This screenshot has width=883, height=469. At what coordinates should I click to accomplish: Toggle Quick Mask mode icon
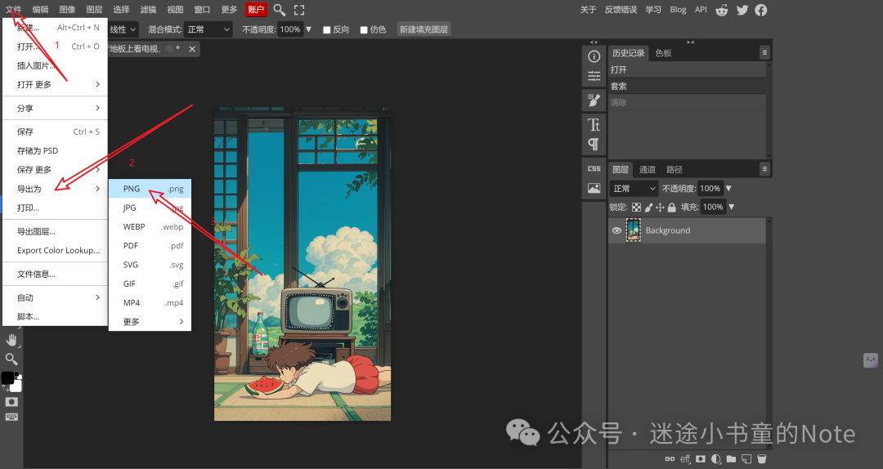(x=11, y=401)
